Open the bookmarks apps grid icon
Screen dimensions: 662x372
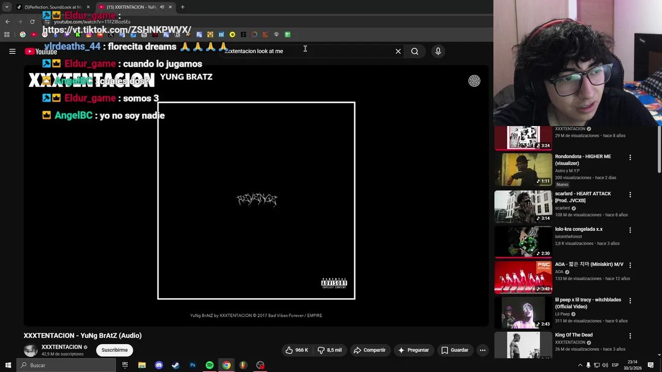(x=7, y=35)
